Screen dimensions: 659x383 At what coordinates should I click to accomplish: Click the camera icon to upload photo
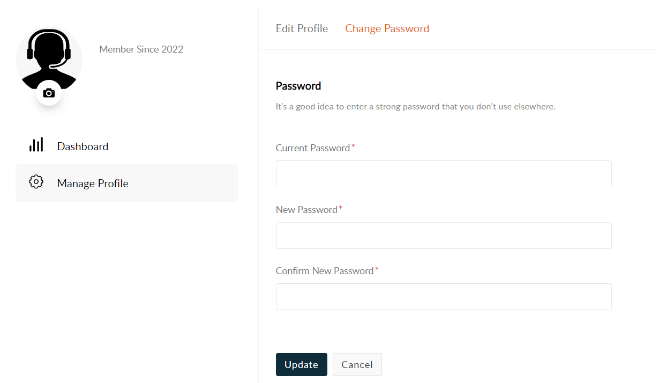(x=49, y=93)
